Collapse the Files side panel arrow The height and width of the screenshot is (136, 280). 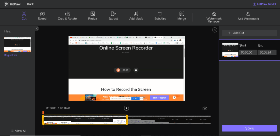[x=37, y=29]
